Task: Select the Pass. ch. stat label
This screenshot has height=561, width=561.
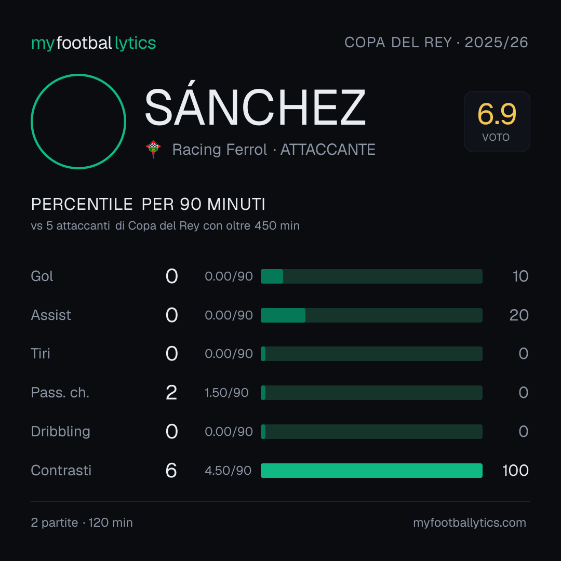Action: (60, 393)
